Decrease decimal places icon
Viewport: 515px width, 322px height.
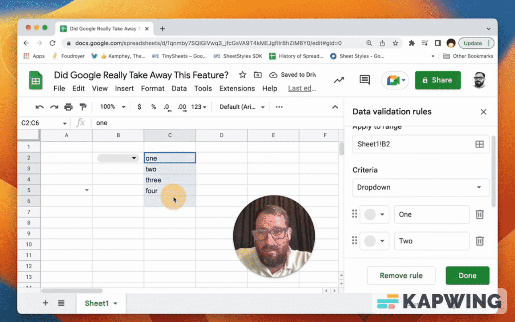pyautogui.click(x=167, y=107)
